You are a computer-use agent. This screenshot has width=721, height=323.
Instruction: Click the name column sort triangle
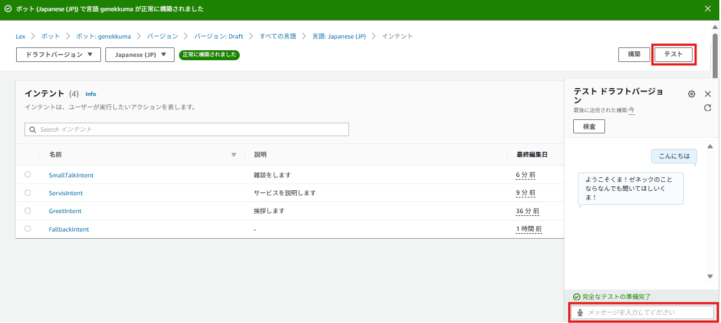(x=234, y=155)
